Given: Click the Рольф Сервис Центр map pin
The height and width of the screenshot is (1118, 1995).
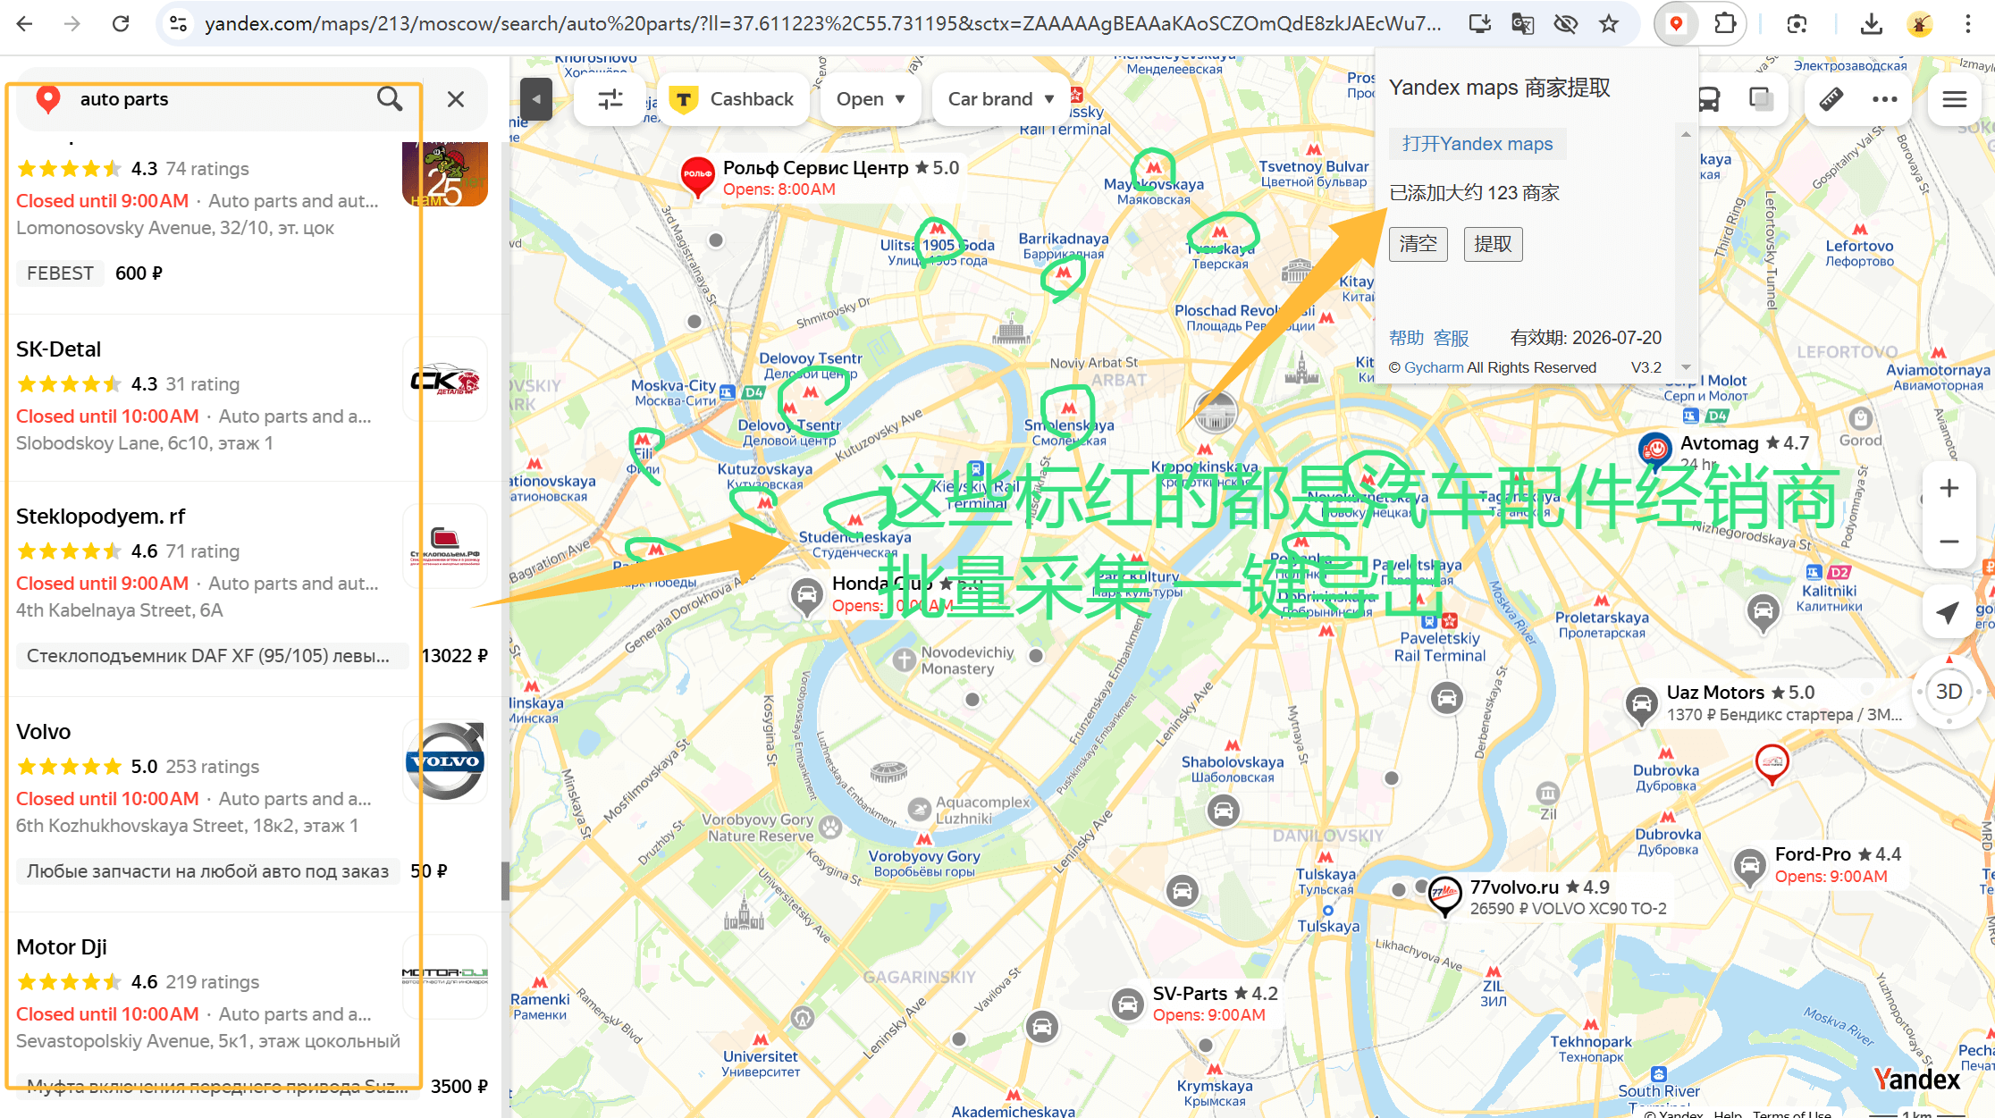Looking at the screenshot, I should coord(697,177).
